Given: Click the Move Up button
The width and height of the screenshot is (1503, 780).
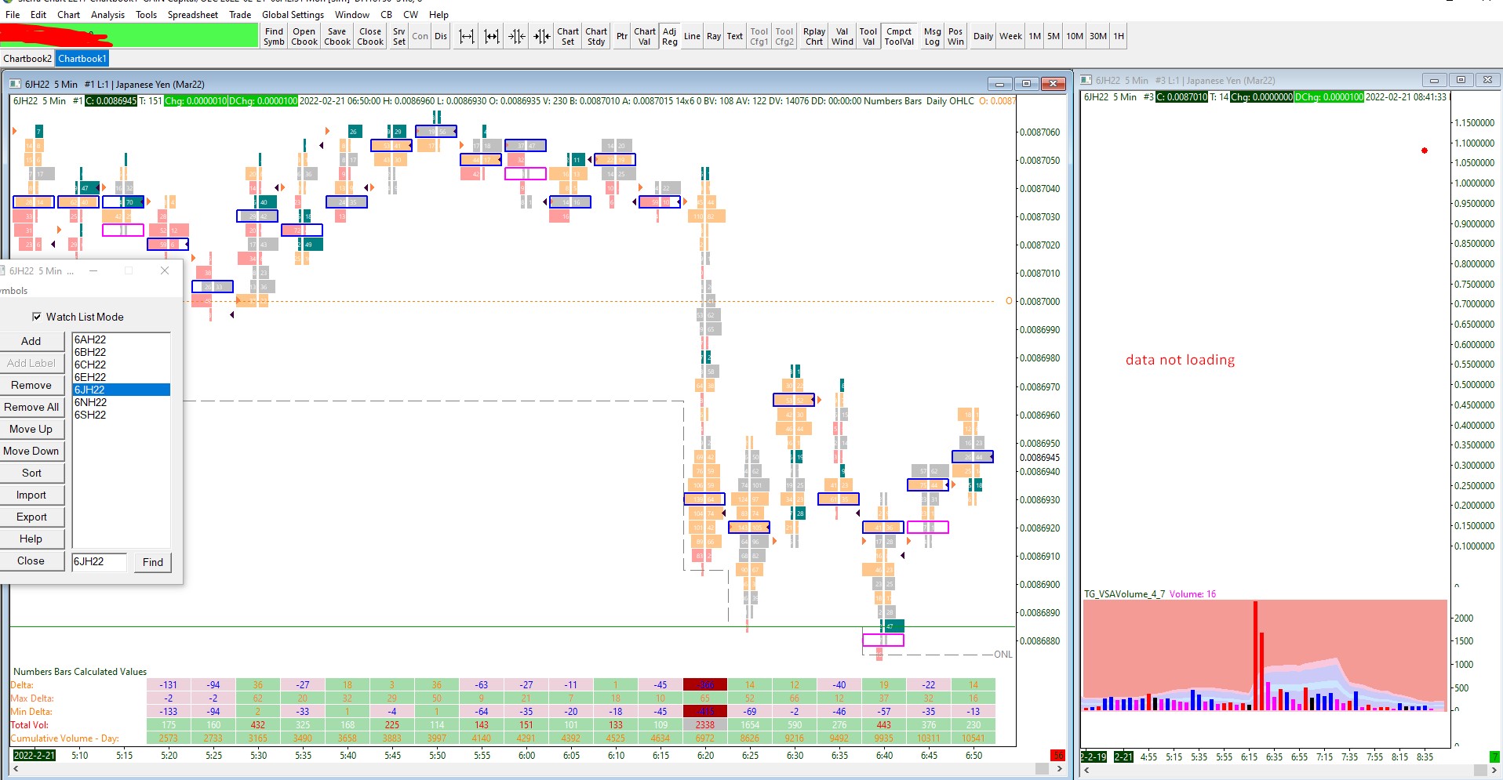Looking at the screenshot, I should pos(31,429).
